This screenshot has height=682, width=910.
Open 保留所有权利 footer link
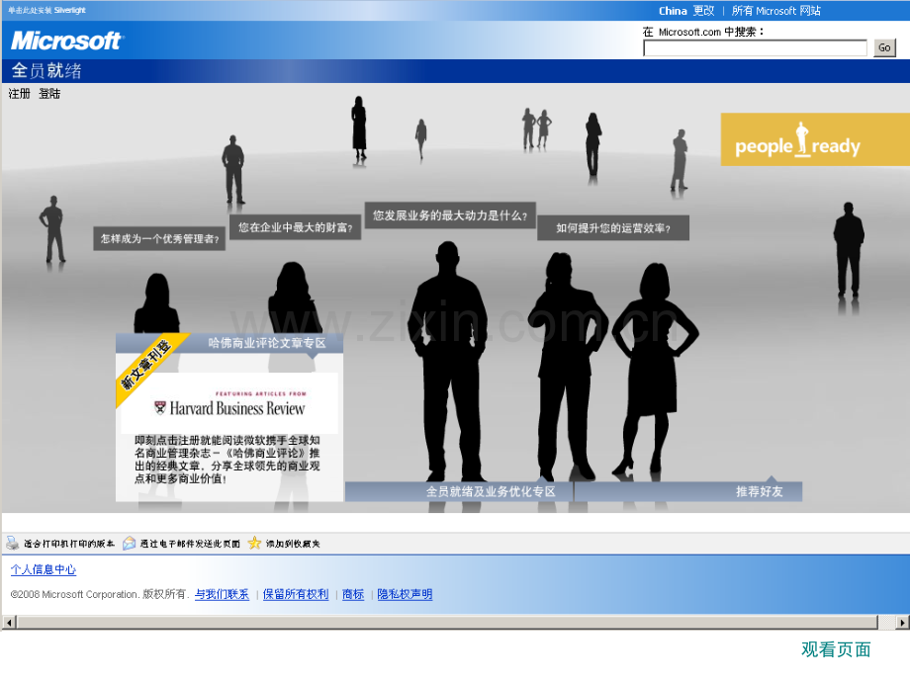tap(296, 594)
